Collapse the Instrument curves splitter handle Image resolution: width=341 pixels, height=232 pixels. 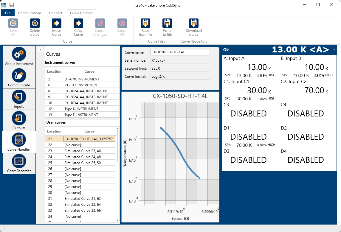tap(82, 119)
